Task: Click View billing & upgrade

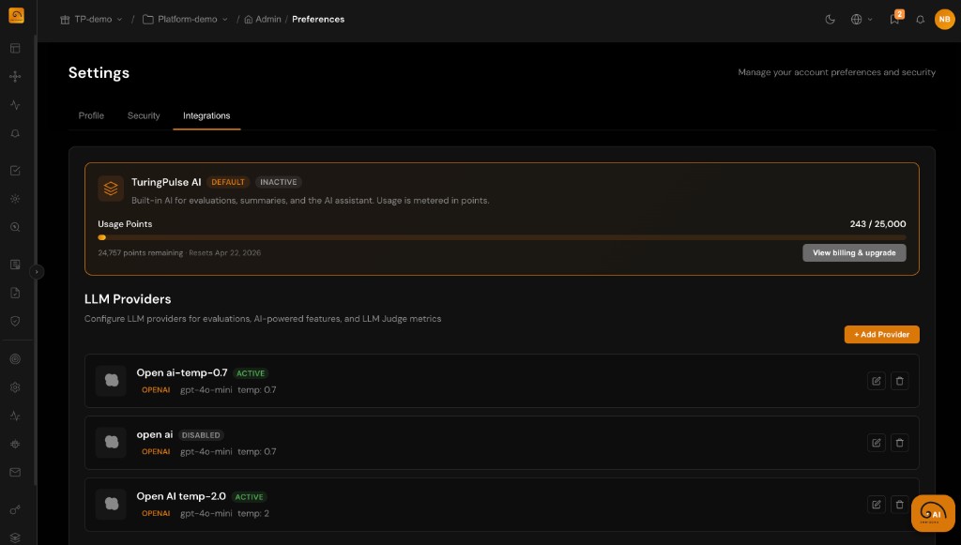Action: [853, 252]
